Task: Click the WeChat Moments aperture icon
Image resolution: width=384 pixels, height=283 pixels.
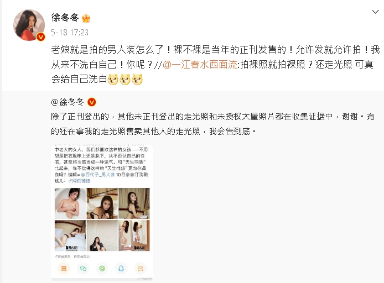Action: click(102, 268)
